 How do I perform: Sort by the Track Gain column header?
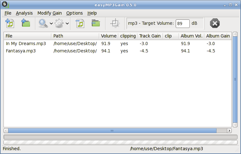pos(150,36)
